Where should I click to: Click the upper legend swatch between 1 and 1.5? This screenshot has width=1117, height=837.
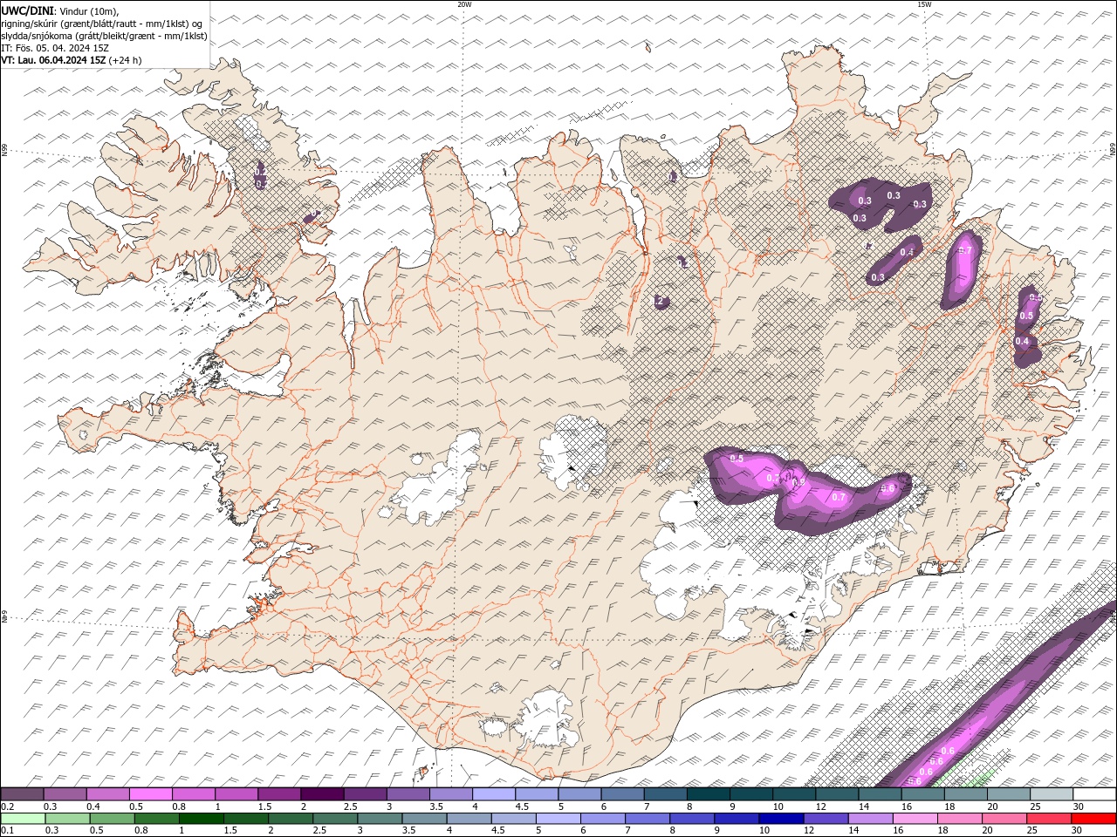pos(236,794)
